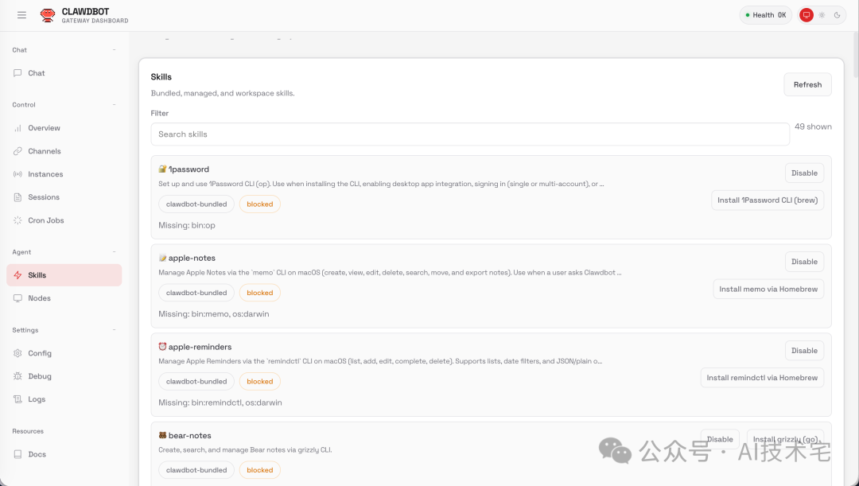Select the Skills sidebar item
The image size is (859, 486).
pos(64,275)
